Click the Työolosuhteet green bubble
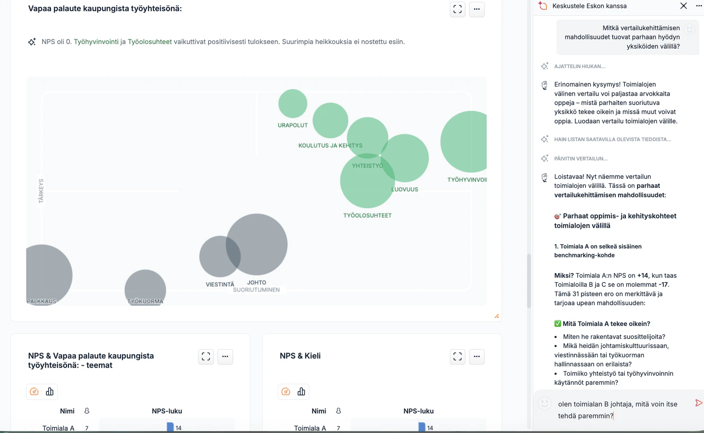704x433 pixels. point(367,181)
